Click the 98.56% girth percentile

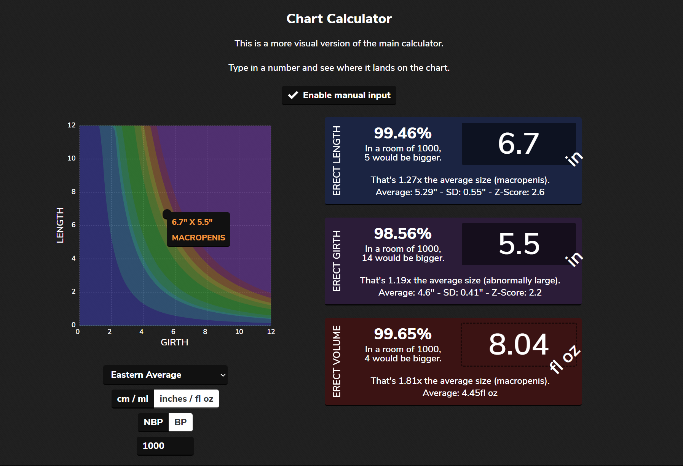403,234
